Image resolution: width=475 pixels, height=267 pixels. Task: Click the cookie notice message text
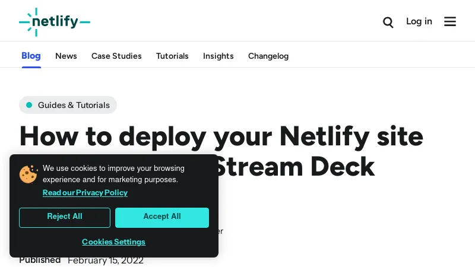[113, 174]
